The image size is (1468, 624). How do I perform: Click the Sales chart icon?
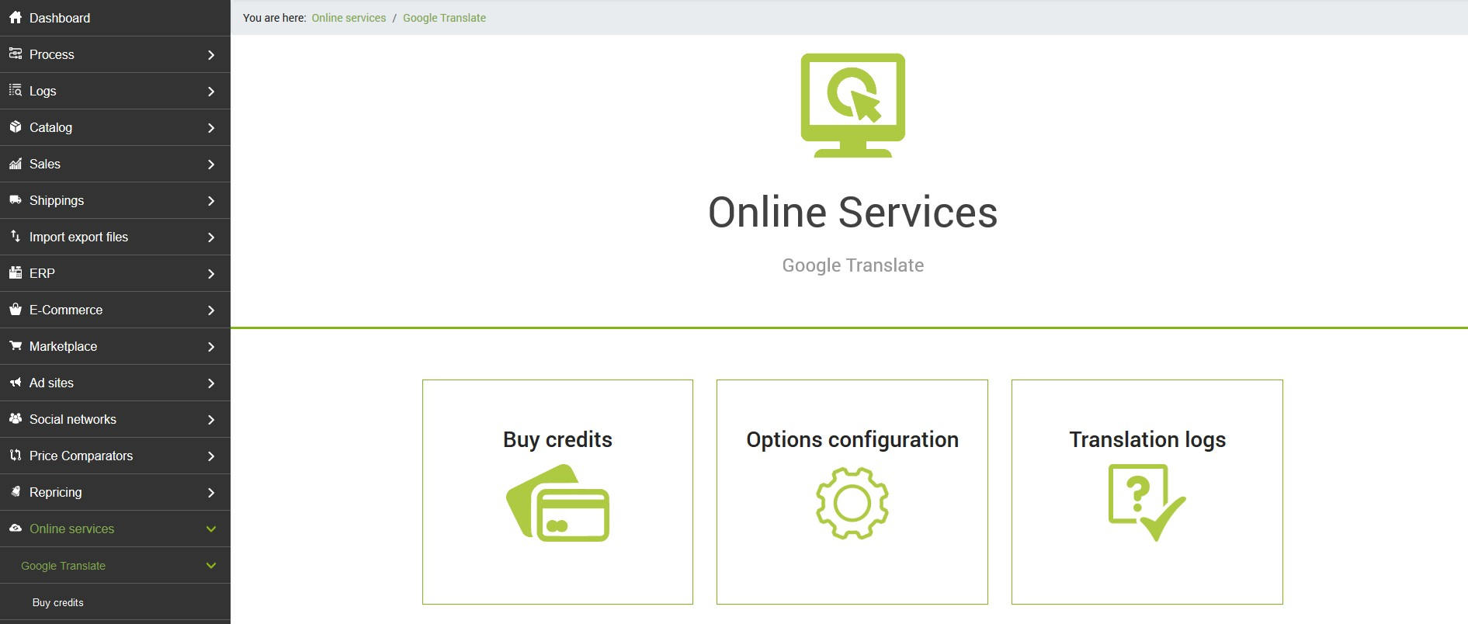[x=15, y=163]
